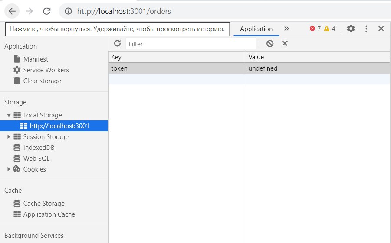Click the Application Cache table icon

pos(17,214)
